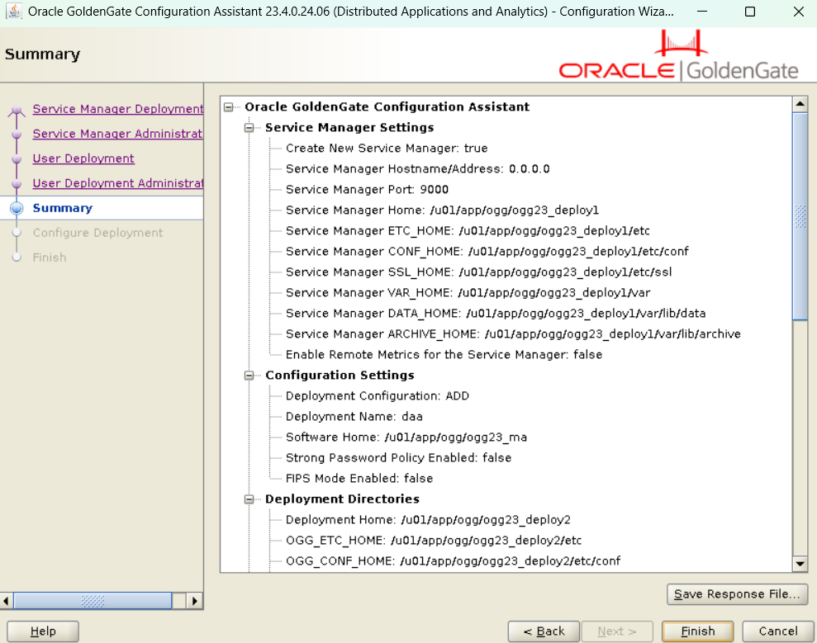Viewport: 817px width, 643px height.
Task: Open the Service Manager Deployment step
Action: click(x=118, y=109)
